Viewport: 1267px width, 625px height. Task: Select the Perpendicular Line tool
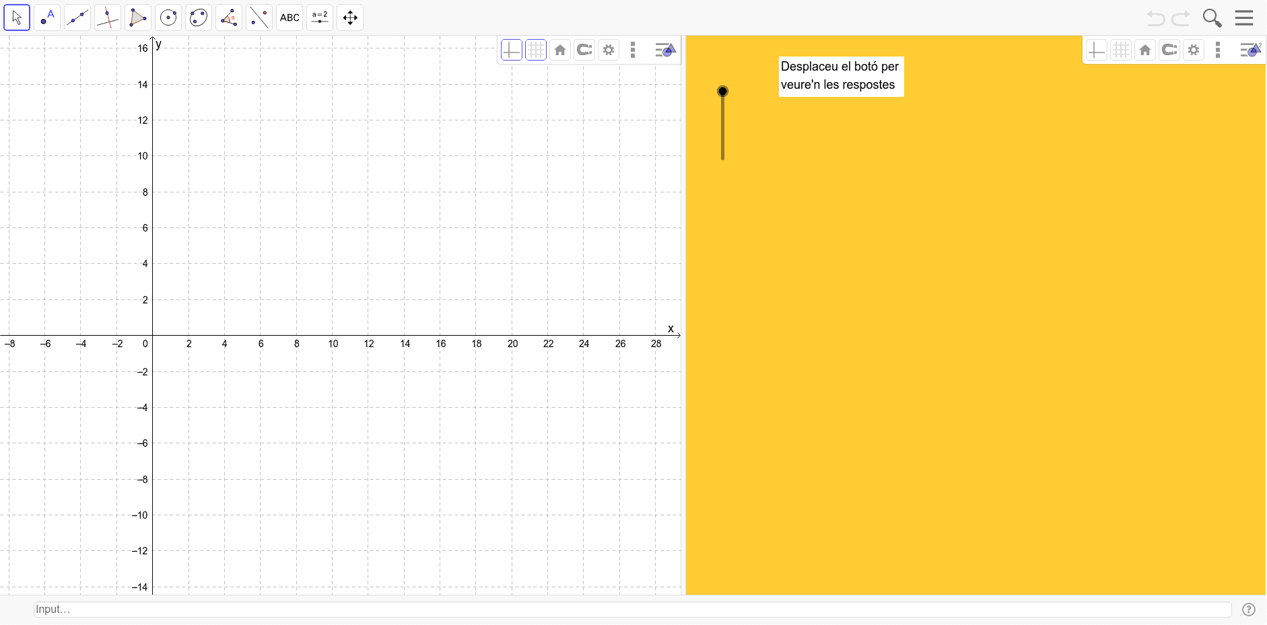108,17
